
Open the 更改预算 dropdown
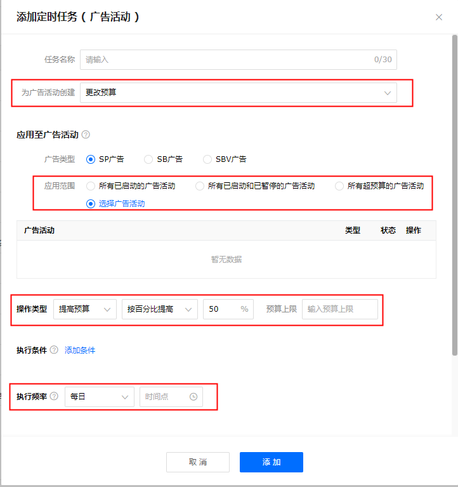[238, 93]
